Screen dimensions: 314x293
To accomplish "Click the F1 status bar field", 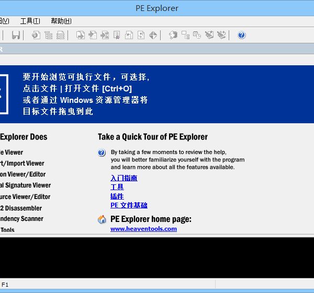I will [5, 285].
